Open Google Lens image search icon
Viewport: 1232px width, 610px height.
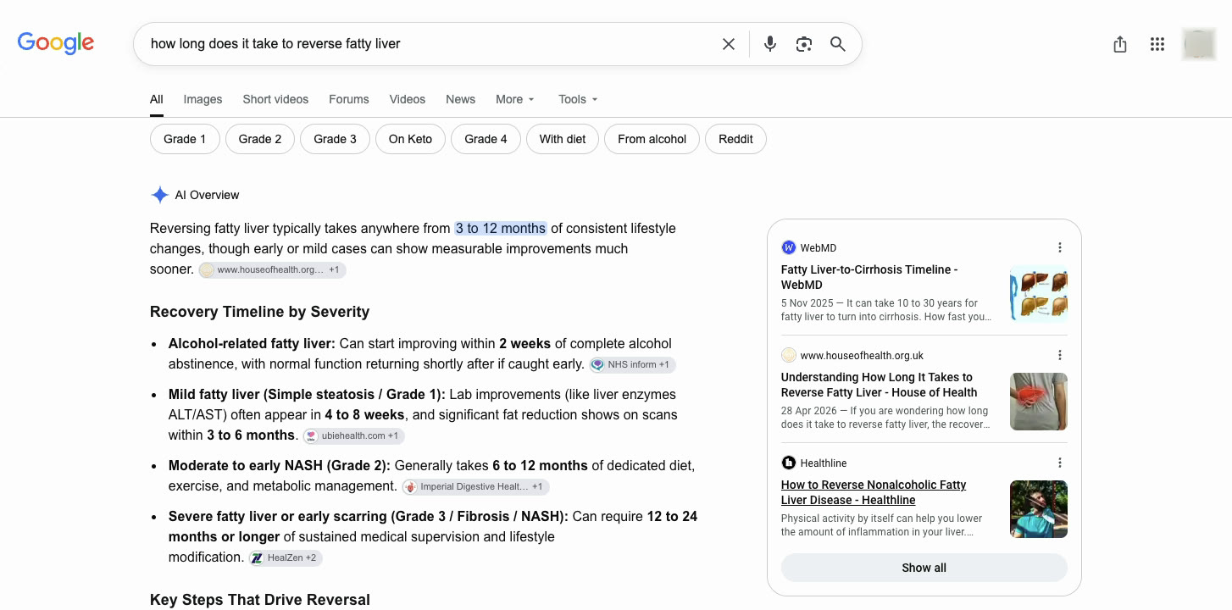coord(804,44)
